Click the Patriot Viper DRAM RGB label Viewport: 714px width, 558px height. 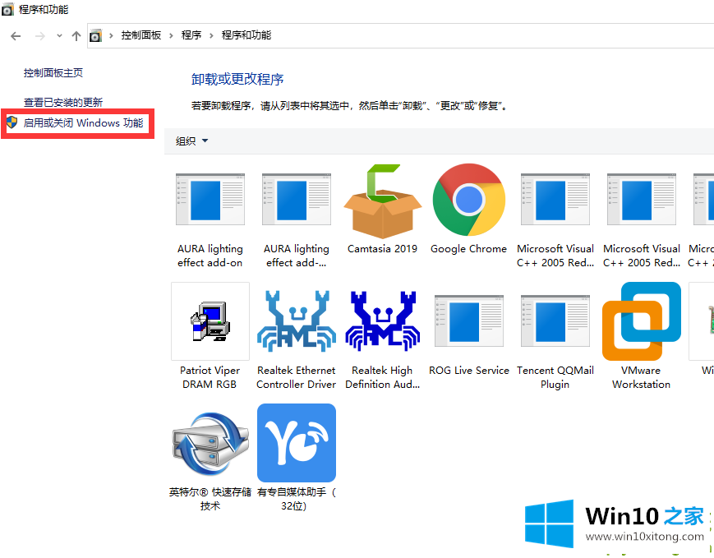tap(210, 377)
